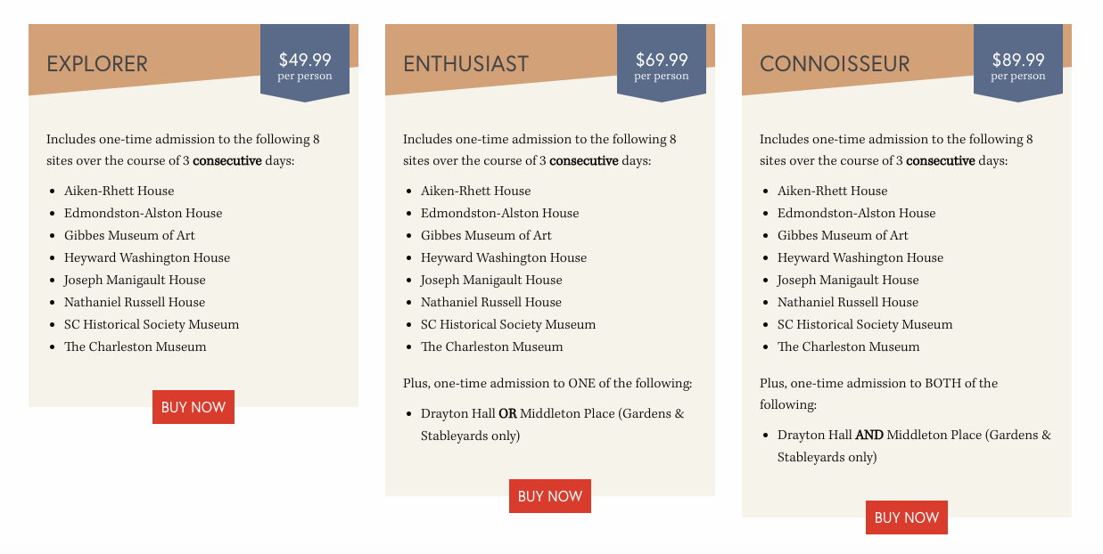1103x554 pixels.
Task: Click the $49.99 per person price badge
Action: click(x=305, y=63)
